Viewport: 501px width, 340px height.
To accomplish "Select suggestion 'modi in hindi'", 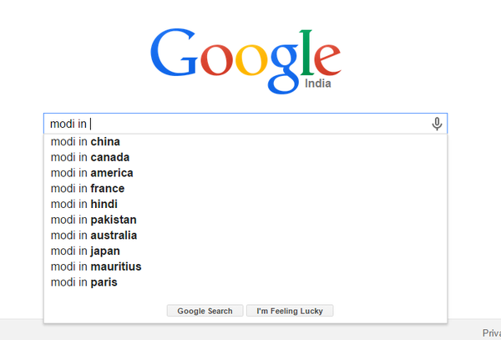I will coord(245,204).
